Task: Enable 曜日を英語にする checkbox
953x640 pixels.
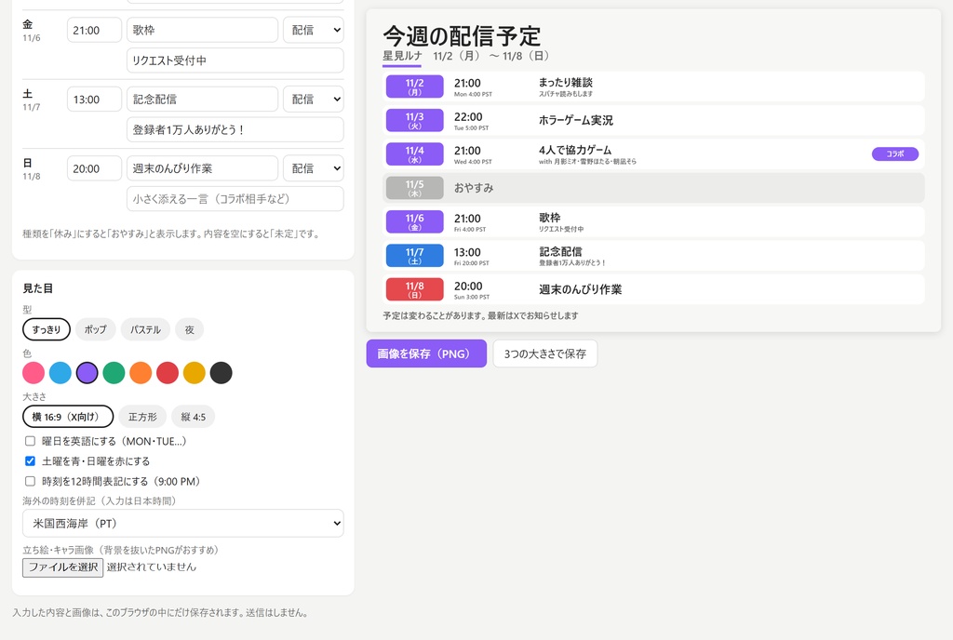Action: pyautogui.click(x=30, y=441)
